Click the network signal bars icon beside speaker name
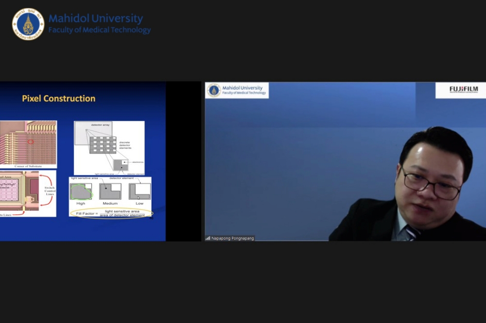 coord(208,238)
